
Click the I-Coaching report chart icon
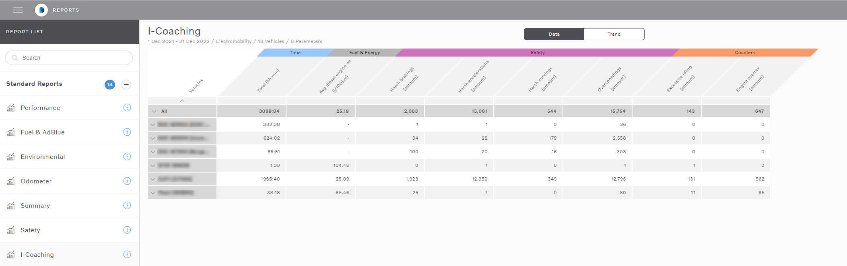tap(11, 254)
